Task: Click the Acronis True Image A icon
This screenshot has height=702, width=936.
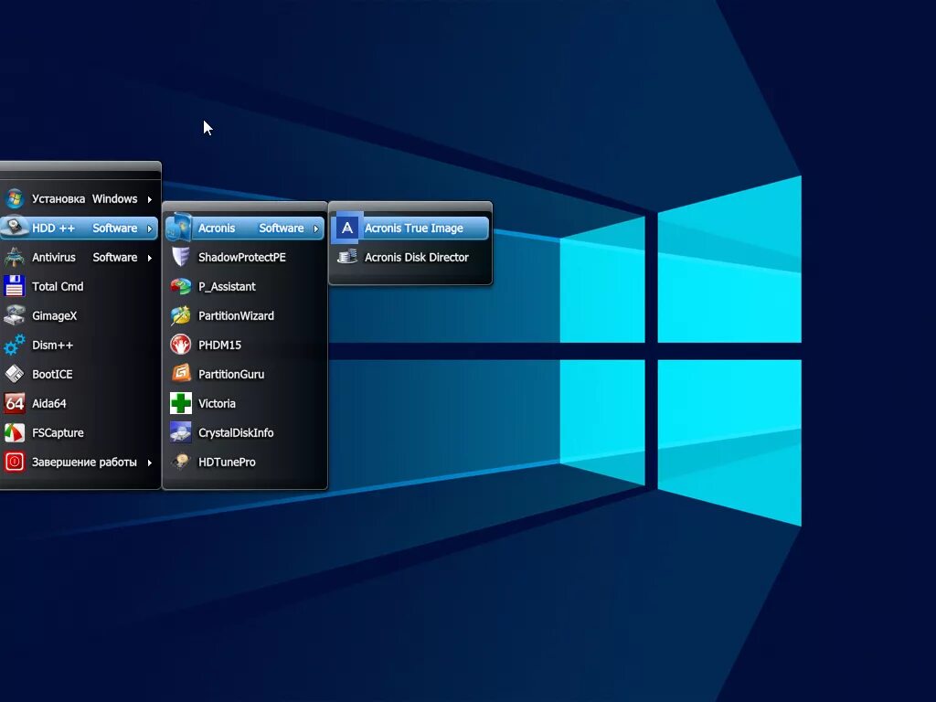Action: point(346,228)
